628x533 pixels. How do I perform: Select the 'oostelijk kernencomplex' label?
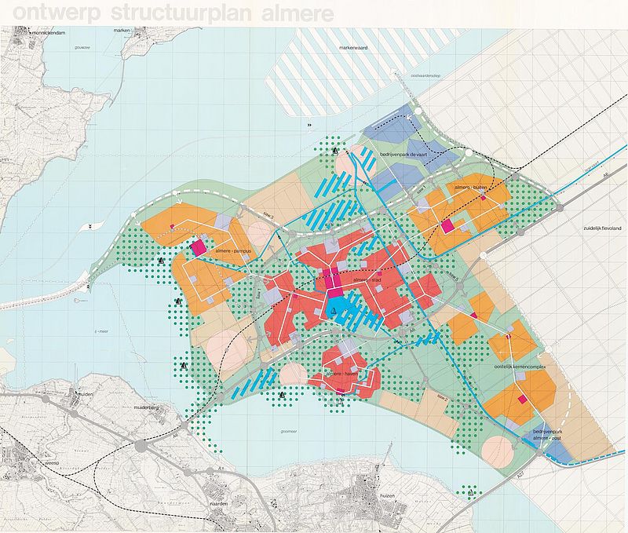point(519,368)
